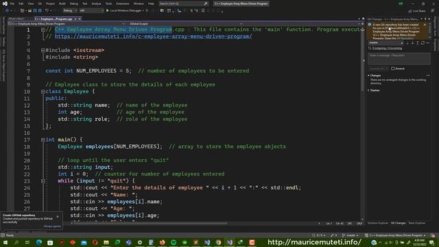This screenshot has width=439, height=247.
Task: Click the Undo arrow icon in toolbar
Action: point(47,11)
